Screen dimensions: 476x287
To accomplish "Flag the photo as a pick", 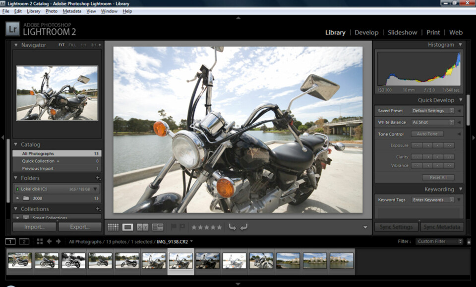I will (x=174, y=227).
